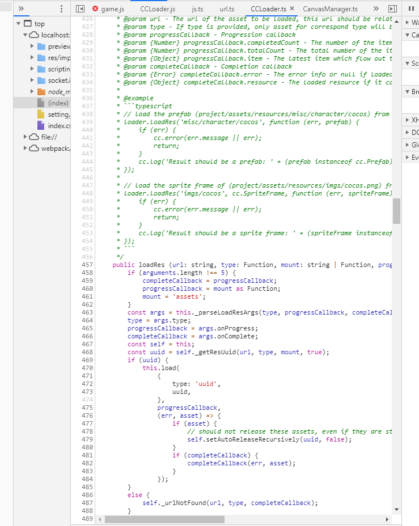Expand the res/imp folder
Screen dimensions: 419x526
coord(32,57)
